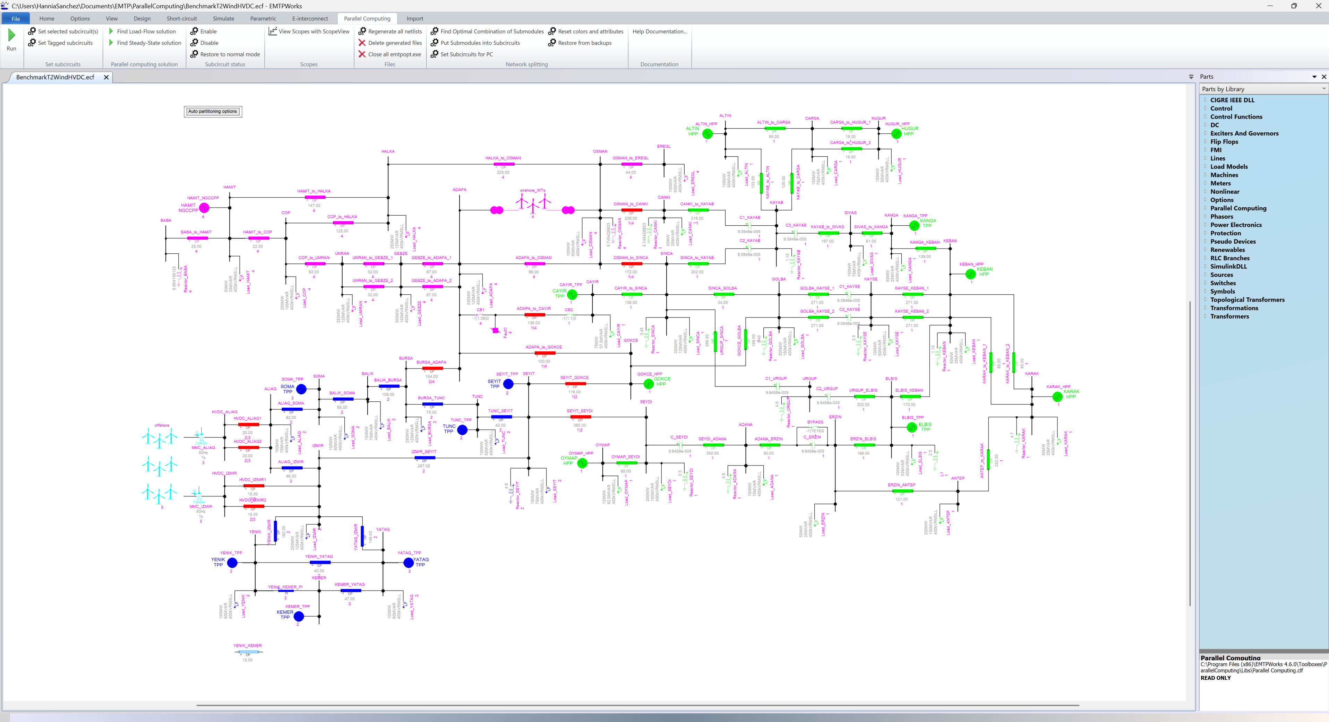Restore to normal mode option
The image size is (1329, 722).
230,54
